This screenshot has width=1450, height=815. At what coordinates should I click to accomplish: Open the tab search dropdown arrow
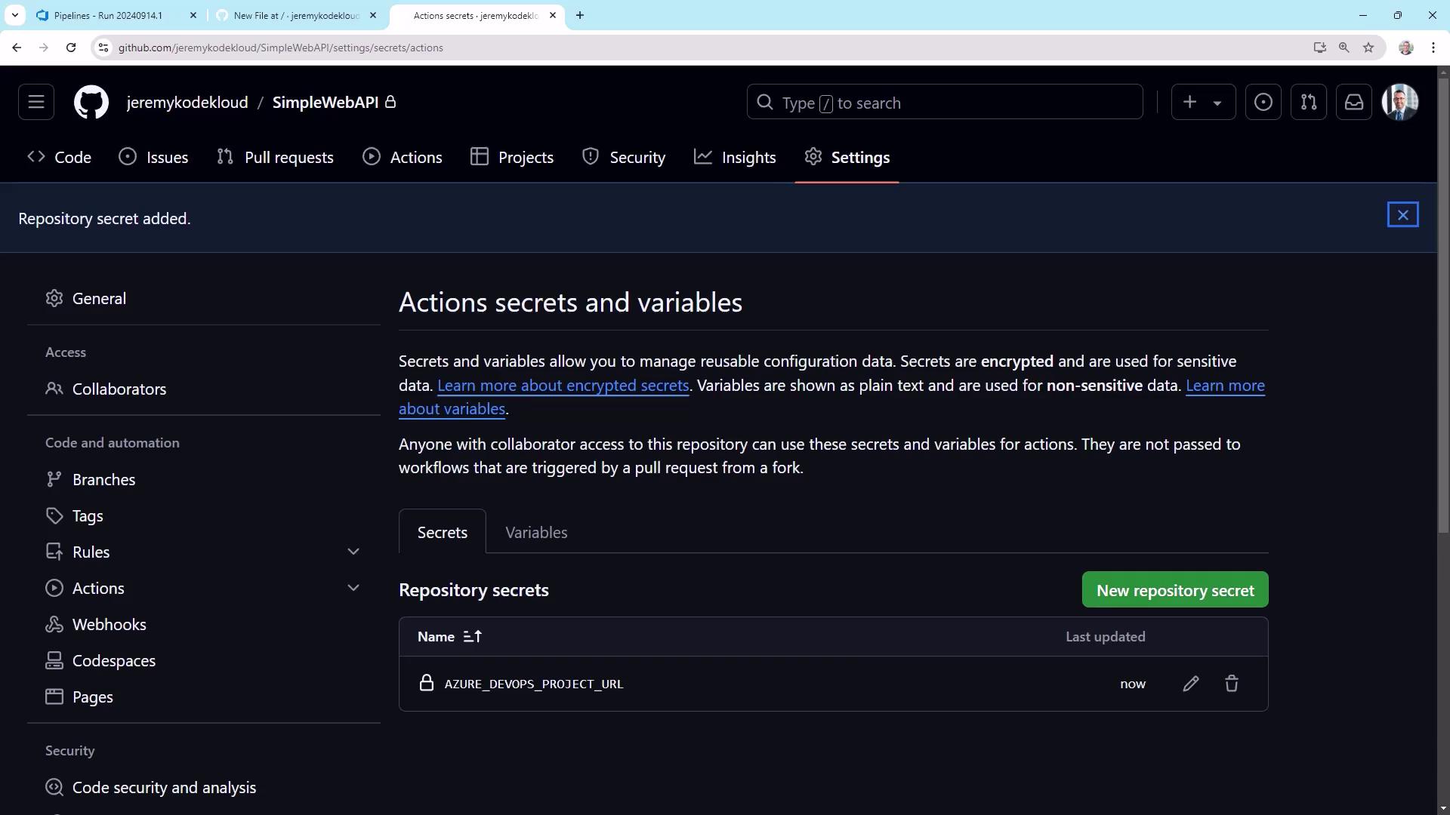tap(14, 15)
